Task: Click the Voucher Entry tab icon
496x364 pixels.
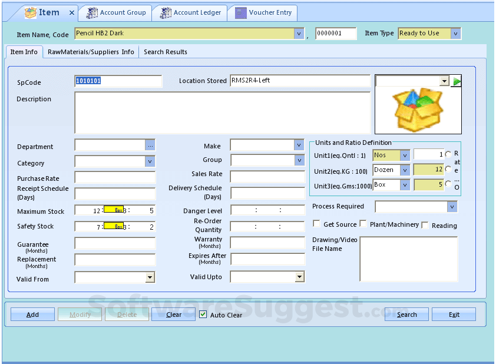Action: pos(241,12)
